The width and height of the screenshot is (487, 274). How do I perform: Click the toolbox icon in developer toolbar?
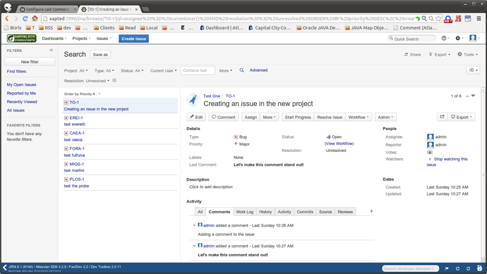pyautogui.click(x=480, y=268)
